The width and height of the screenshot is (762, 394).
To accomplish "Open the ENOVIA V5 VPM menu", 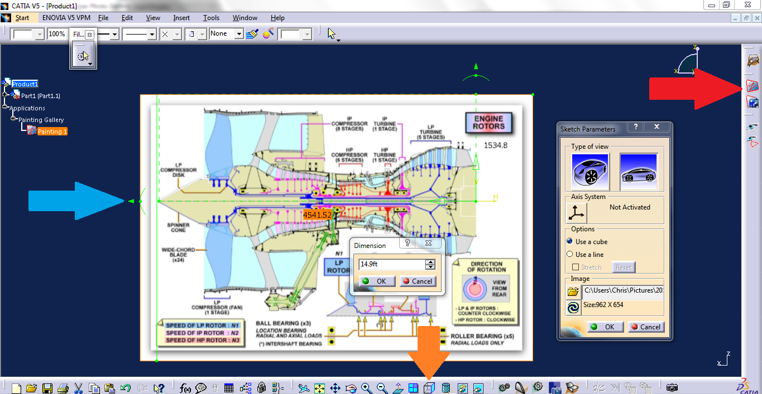I will (66, 18).
